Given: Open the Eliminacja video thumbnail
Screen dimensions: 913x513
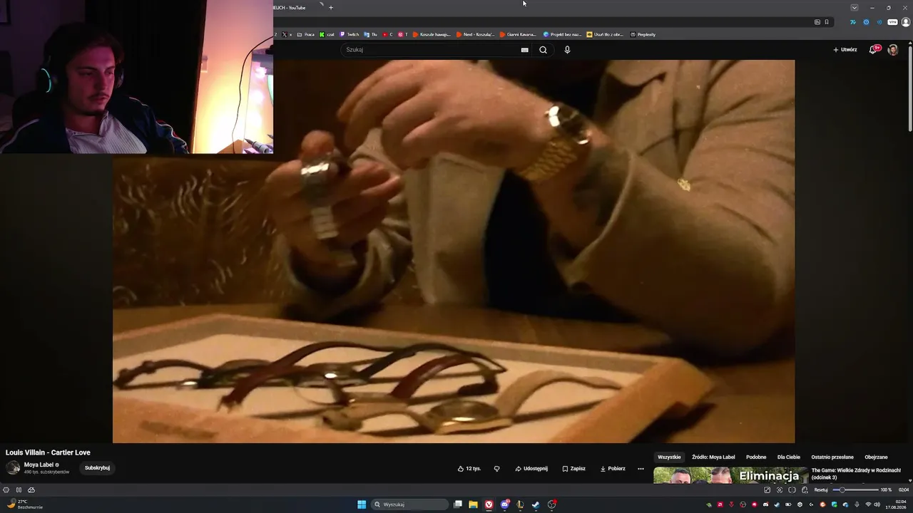Looking at the screenshot, I should pyautogui.click(x=730, y=475).
